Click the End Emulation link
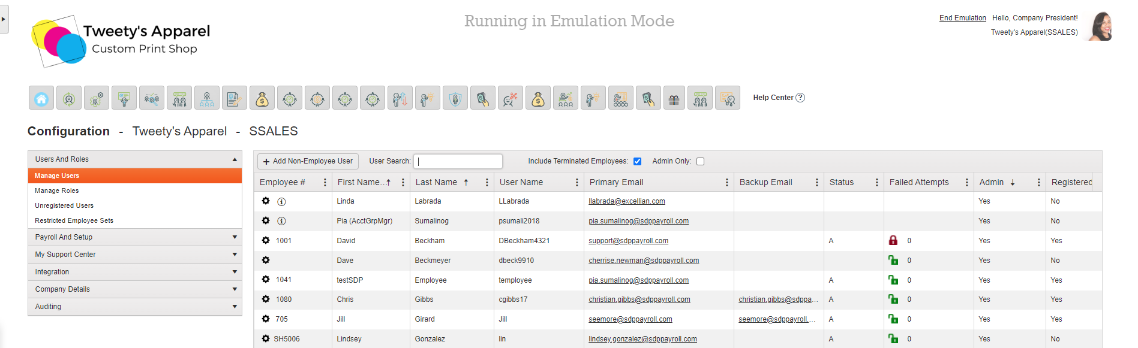The width and height of the screenshot is (1138, 348). (962, 18)
